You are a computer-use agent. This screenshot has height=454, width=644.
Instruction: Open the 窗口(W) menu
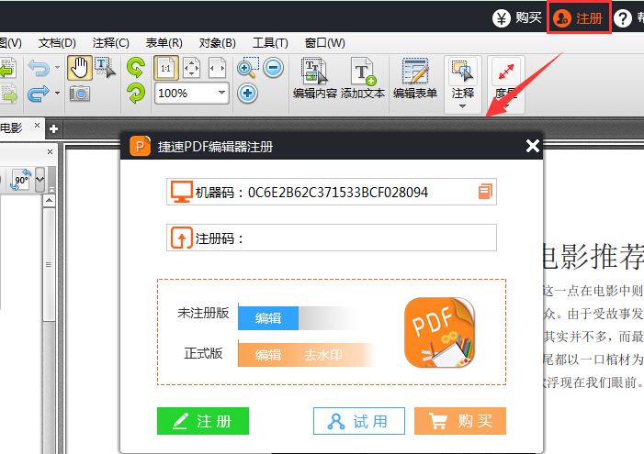click(x=324, y=43)
